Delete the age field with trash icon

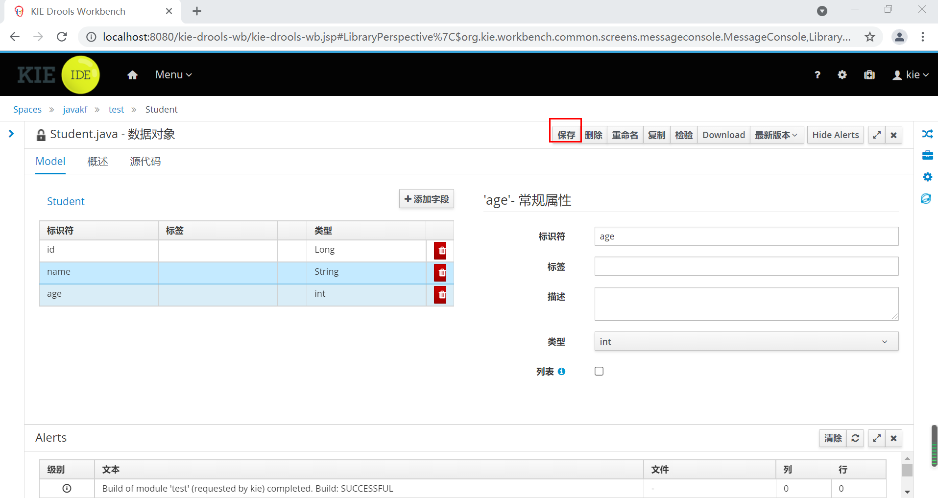click(x=440, y=295)
